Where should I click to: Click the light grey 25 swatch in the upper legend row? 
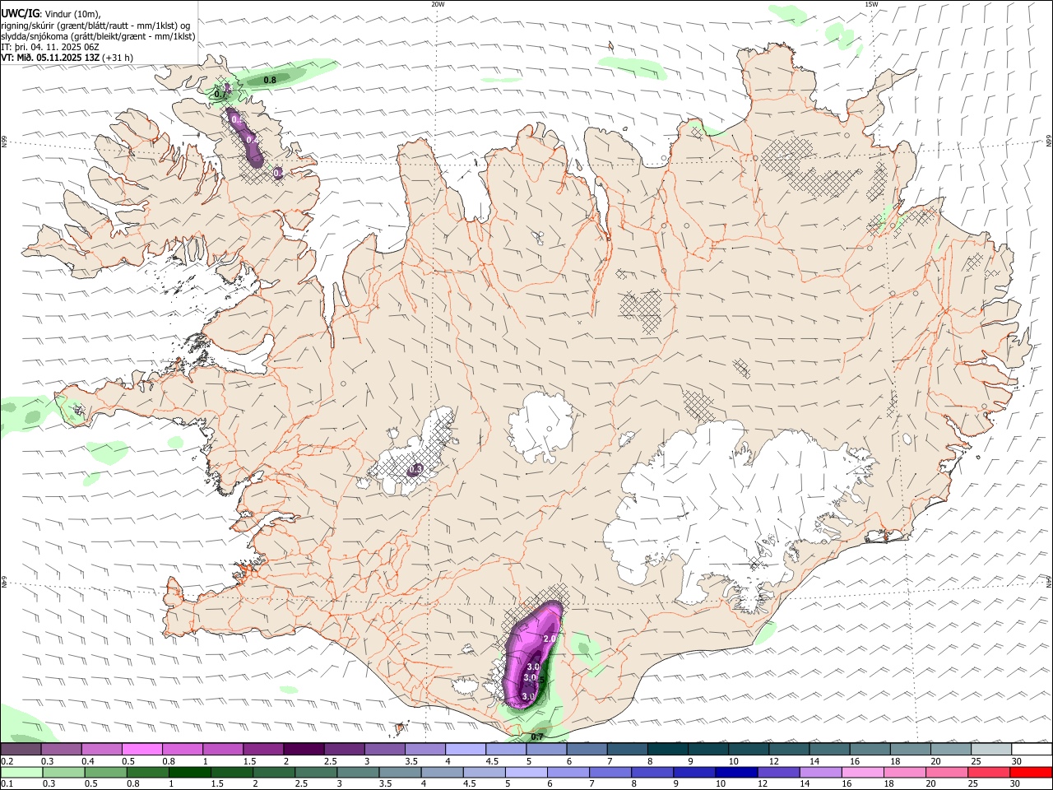point(992,749)
